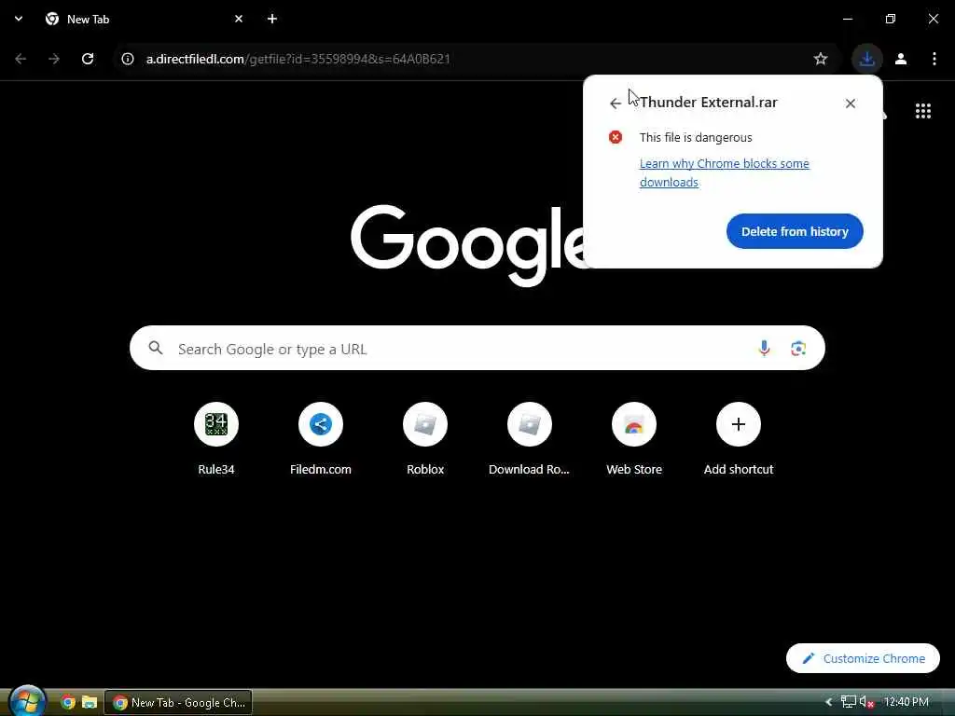Open the Filedm.com shortcut

[321, 439]
